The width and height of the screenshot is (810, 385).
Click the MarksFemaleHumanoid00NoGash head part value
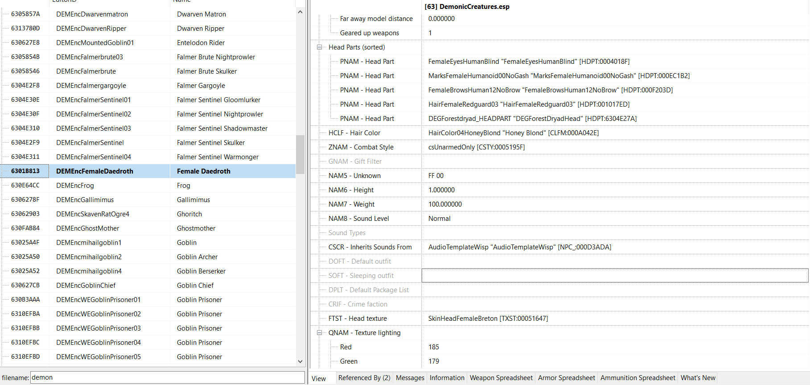[559, 76]
